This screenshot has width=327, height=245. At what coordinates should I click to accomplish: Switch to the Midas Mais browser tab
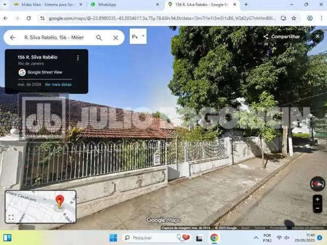coord(48,5)
